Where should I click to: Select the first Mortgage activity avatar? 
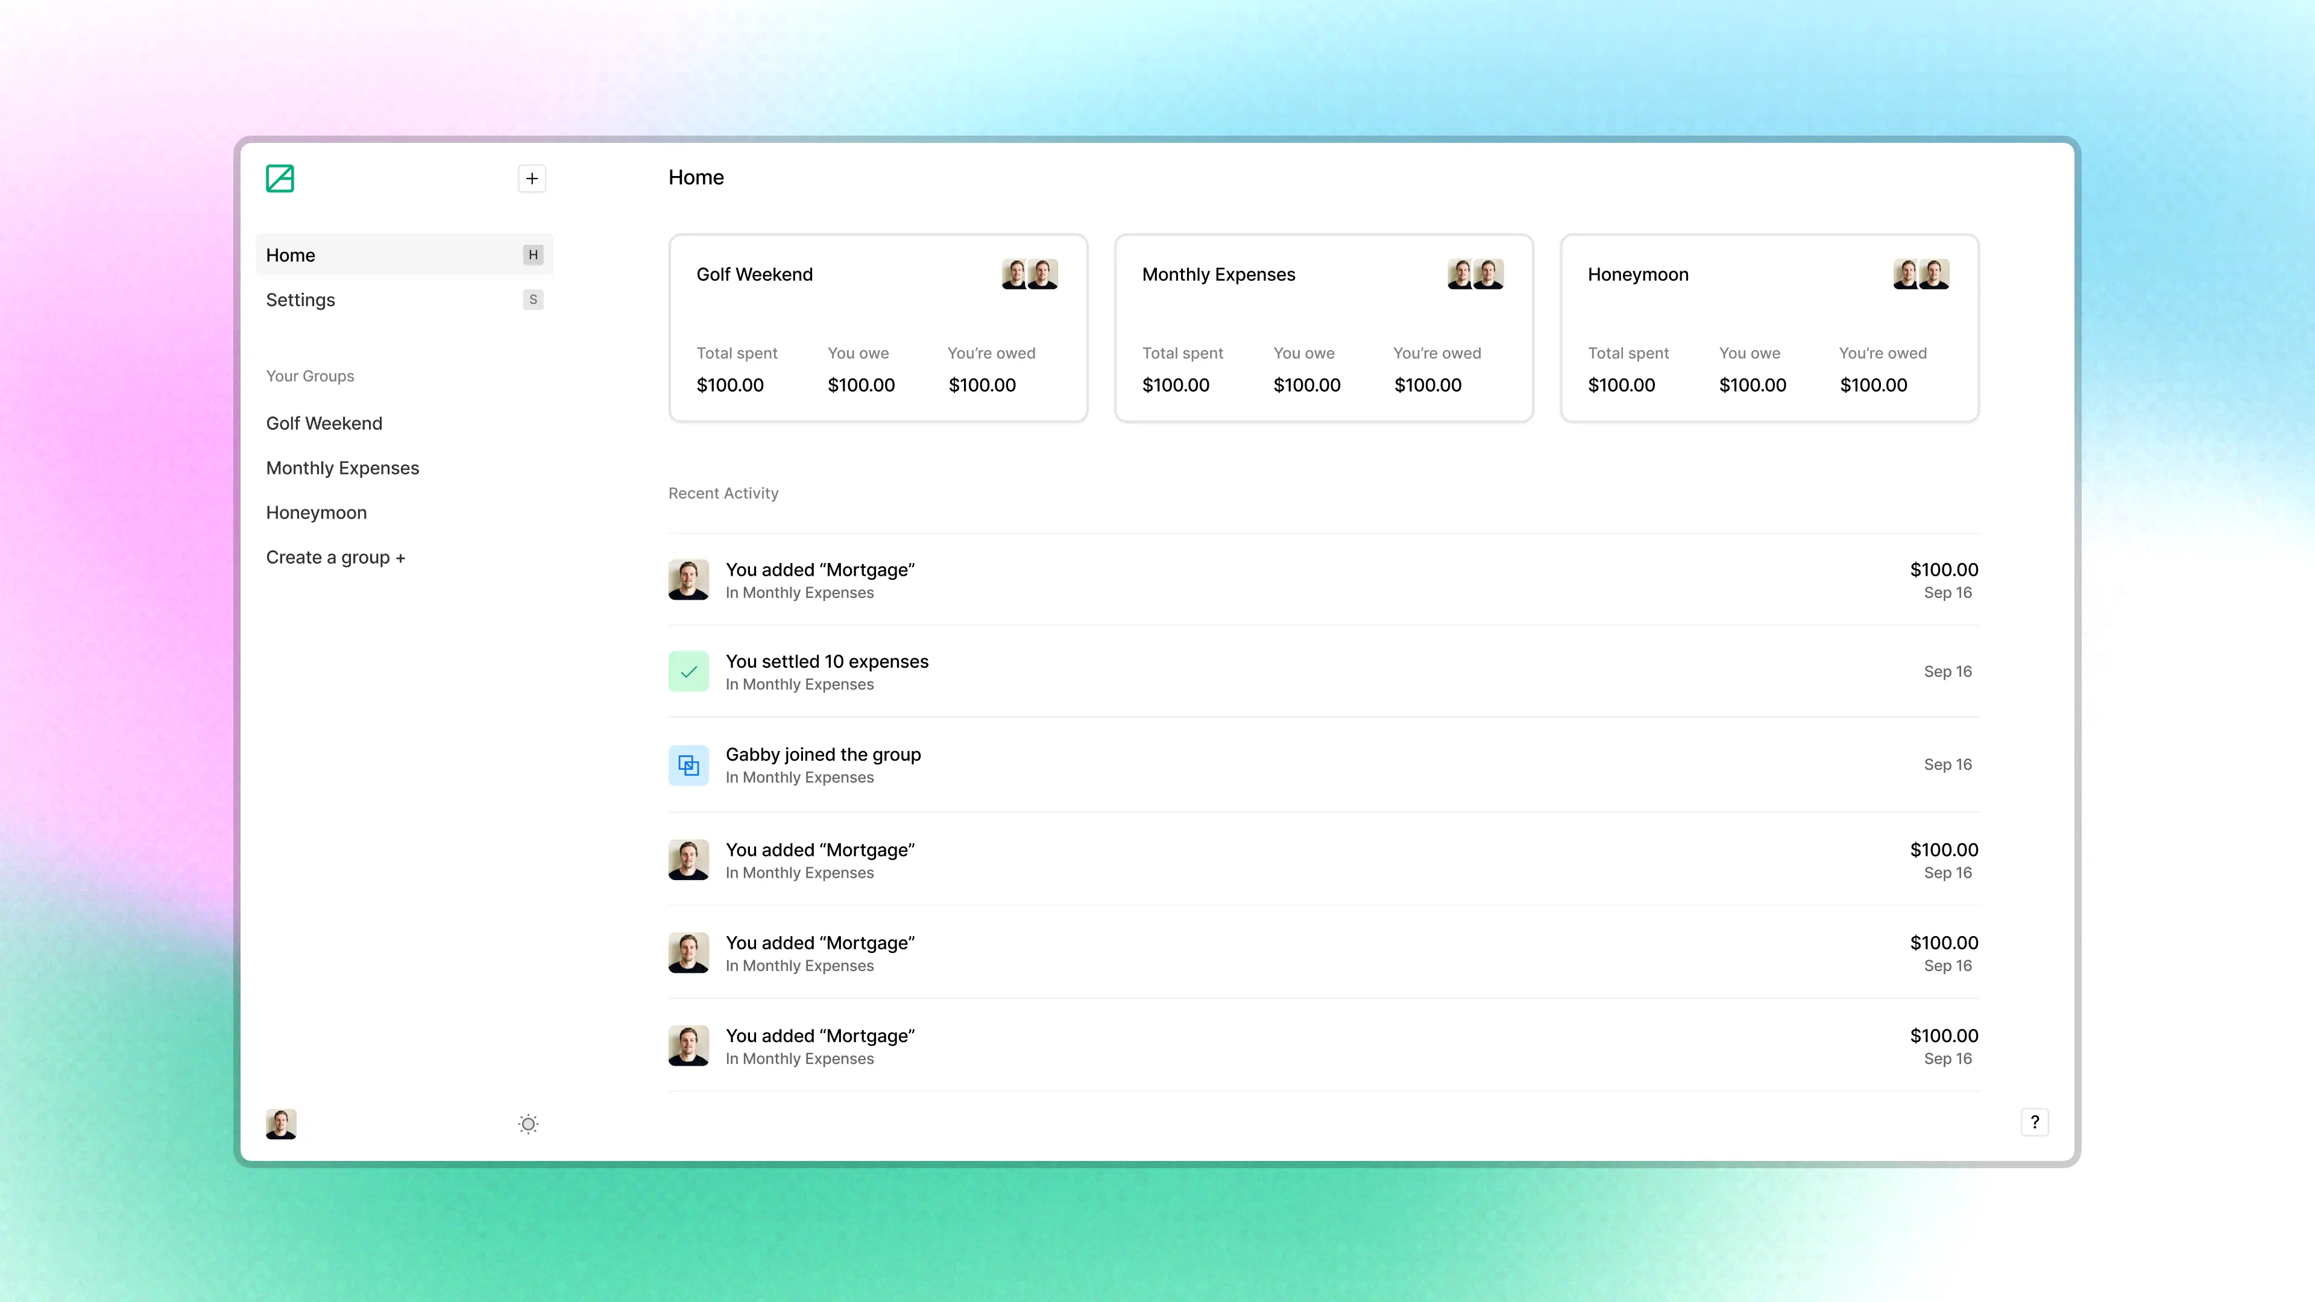click(x=688, y=579)
